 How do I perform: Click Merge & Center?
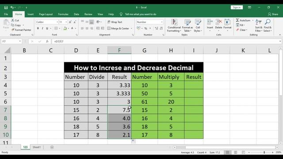(x=118, y=28)
